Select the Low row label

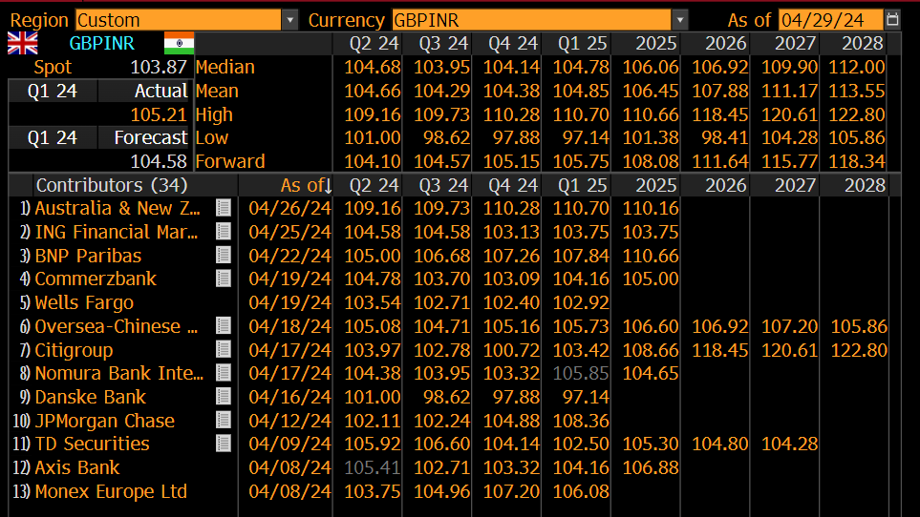(212, 137)
